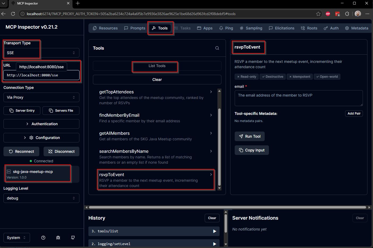Focus the email address text field
Screen dimensions: 373x248
point(299,98)
